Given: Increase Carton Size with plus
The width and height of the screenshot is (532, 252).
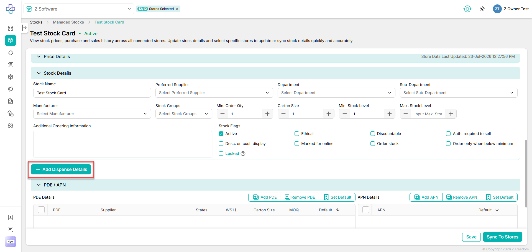Looking at the screenshot, I should 329,114.
